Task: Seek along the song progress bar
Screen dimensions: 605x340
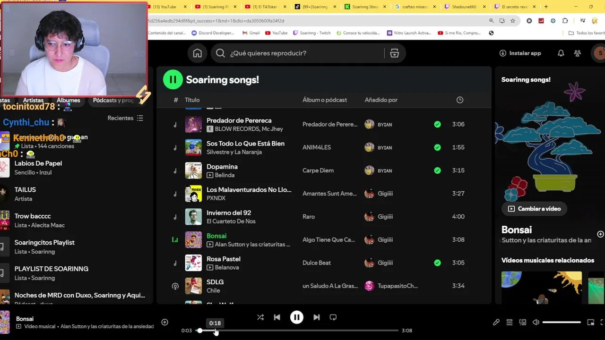Action: 297,331
